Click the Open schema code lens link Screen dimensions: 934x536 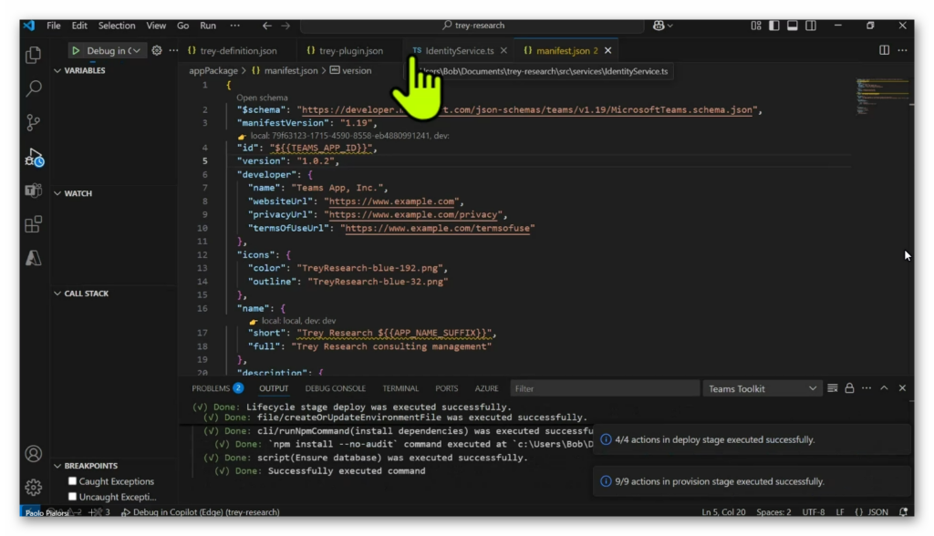pyautogui.click(x=262, y=97)
